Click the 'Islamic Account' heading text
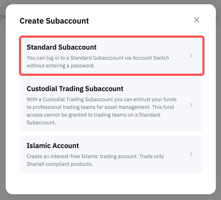 click(53, 146)
